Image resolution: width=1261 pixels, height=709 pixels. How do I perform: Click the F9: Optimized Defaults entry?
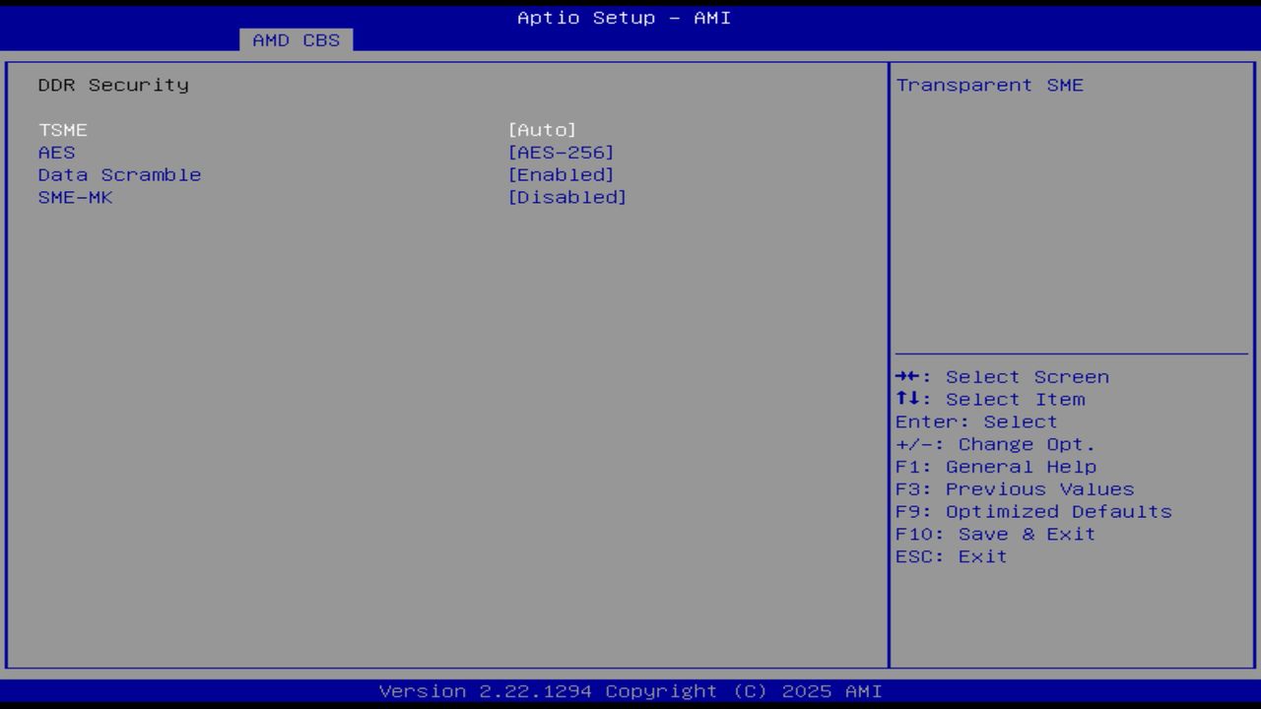point(1033,511)
